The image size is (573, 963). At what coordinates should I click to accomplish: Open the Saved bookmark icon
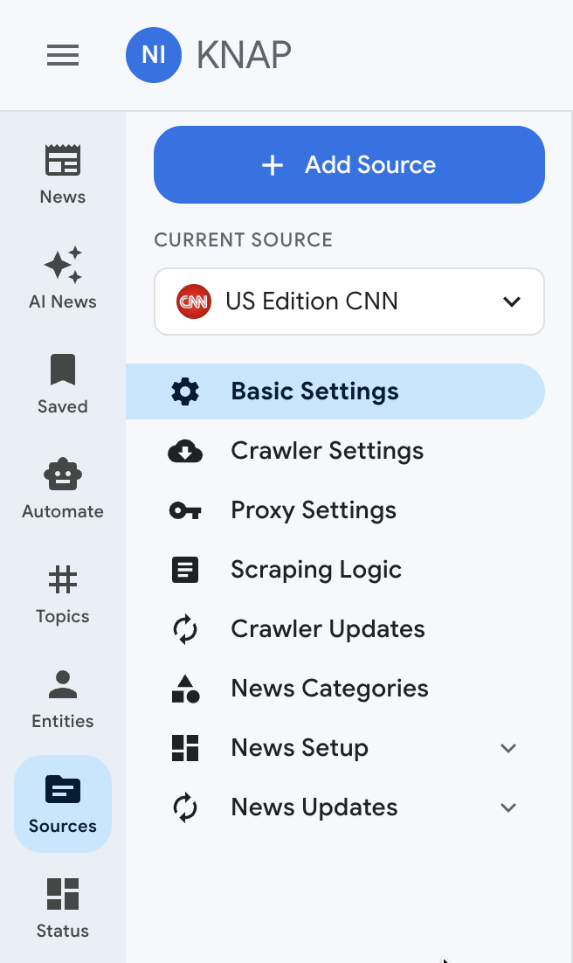coord(63,371)
